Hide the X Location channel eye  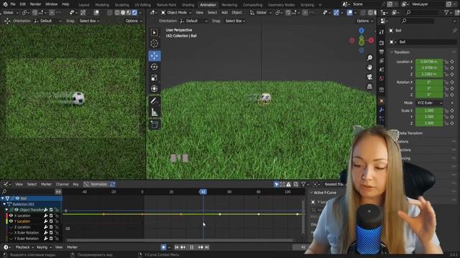click(x=11, y=216)
